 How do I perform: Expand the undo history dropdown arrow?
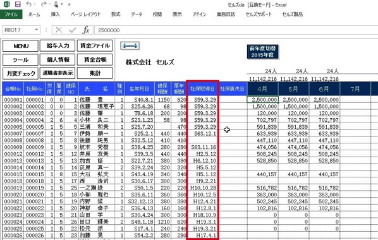point(35,4)
